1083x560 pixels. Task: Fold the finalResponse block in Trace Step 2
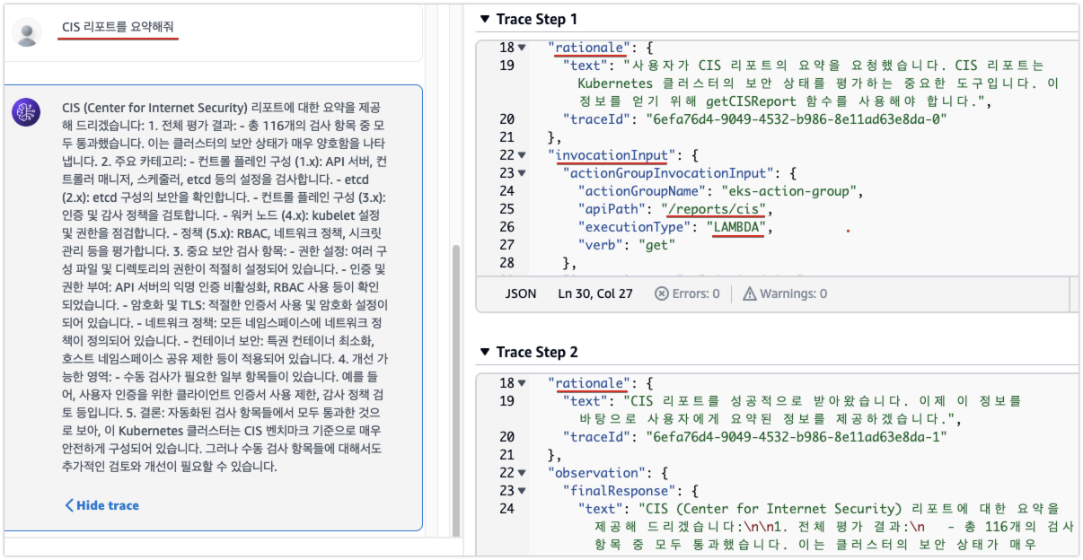(x=522, y=491)
